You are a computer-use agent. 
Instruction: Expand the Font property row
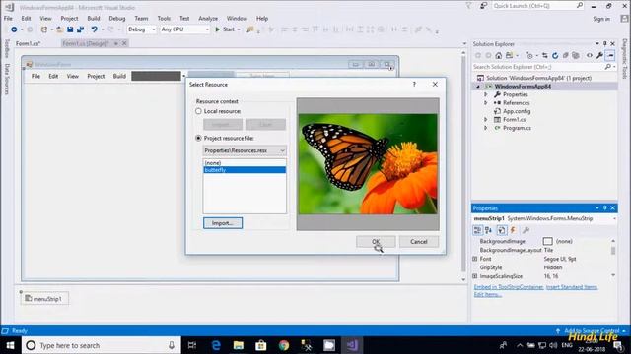475,259
